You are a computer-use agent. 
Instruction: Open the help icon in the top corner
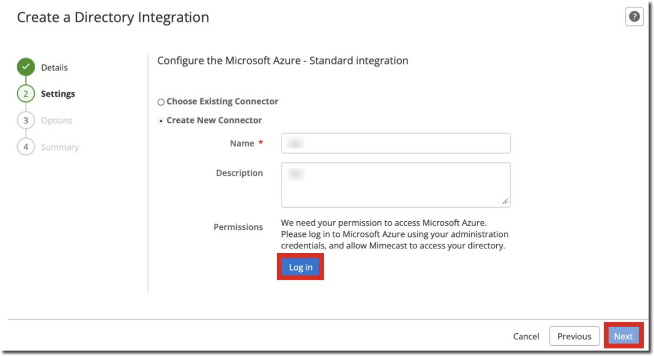(x=635, y=16)
